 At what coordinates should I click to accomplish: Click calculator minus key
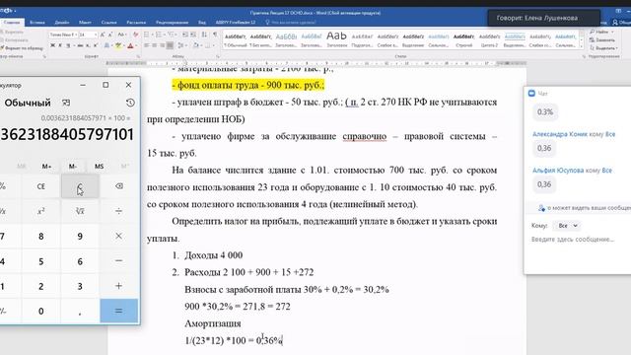tap(119, 260)
